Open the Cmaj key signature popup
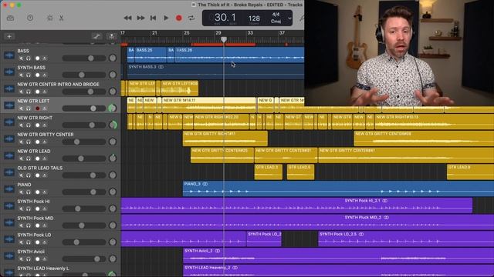494x277 pixels. (x=276, y=22)
